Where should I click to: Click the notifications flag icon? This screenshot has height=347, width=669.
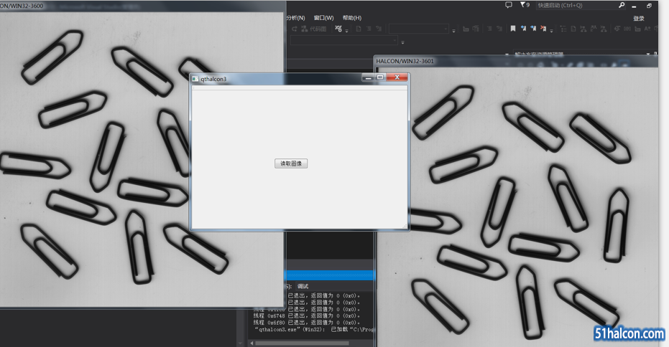point(524,5)
